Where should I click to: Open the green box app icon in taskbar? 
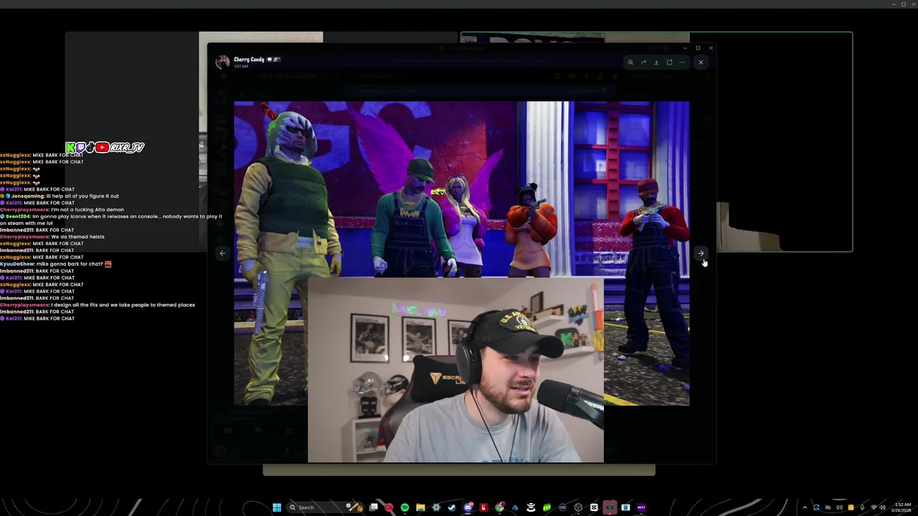coord(546,507)
